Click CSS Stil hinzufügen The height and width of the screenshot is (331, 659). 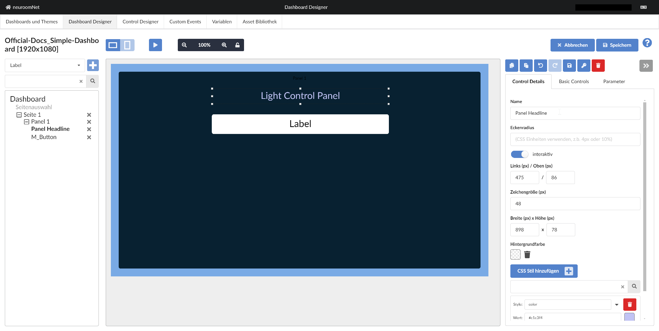point(544,271)
